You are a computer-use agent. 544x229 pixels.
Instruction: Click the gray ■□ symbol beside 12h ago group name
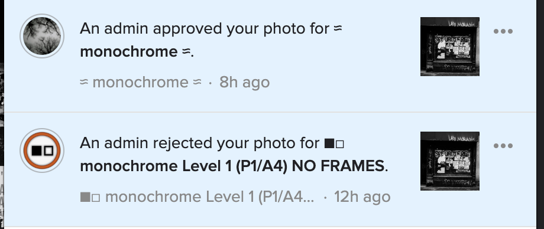[x=90, y=197]
